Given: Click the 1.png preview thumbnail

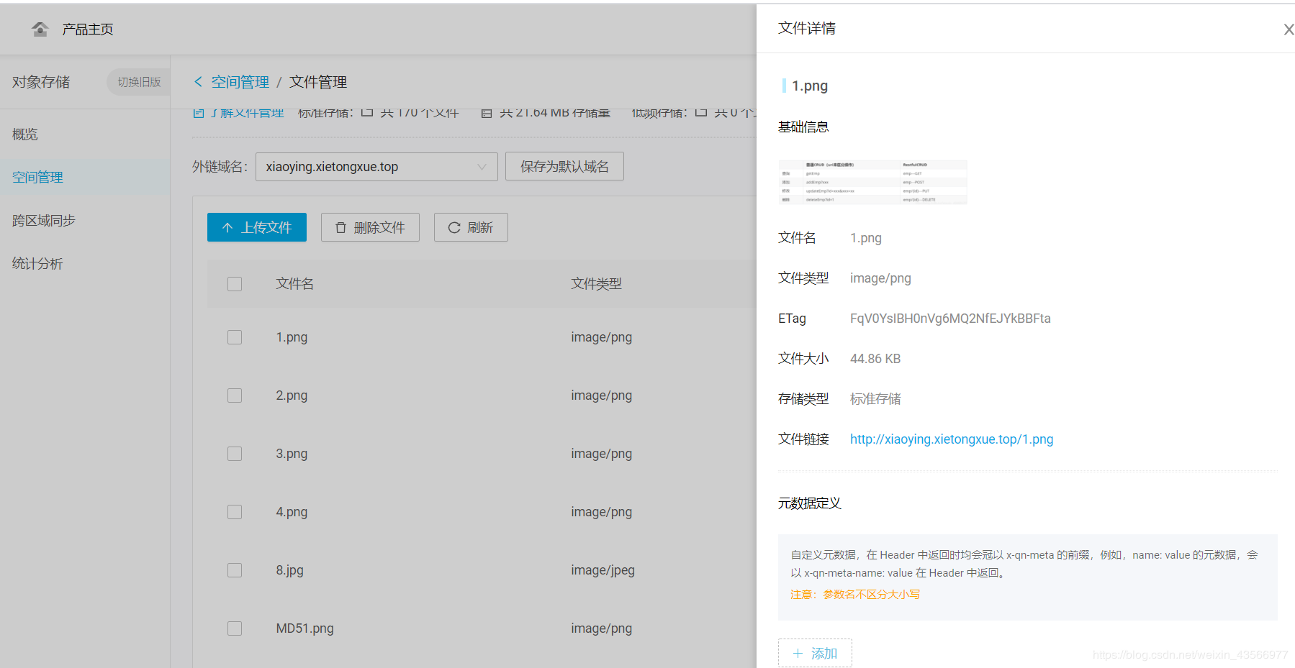Looking at the screenshot, I should 872,183.
